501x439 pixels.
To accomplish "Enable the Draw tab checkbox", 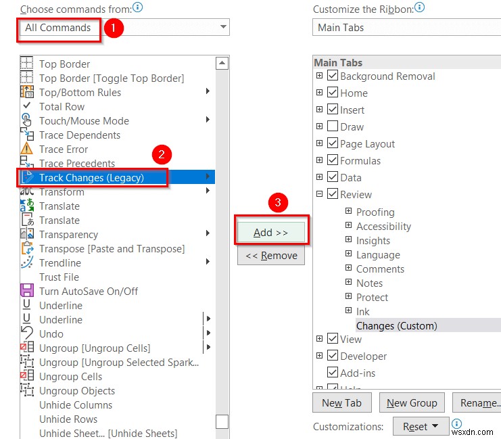I will pos(333,126).
